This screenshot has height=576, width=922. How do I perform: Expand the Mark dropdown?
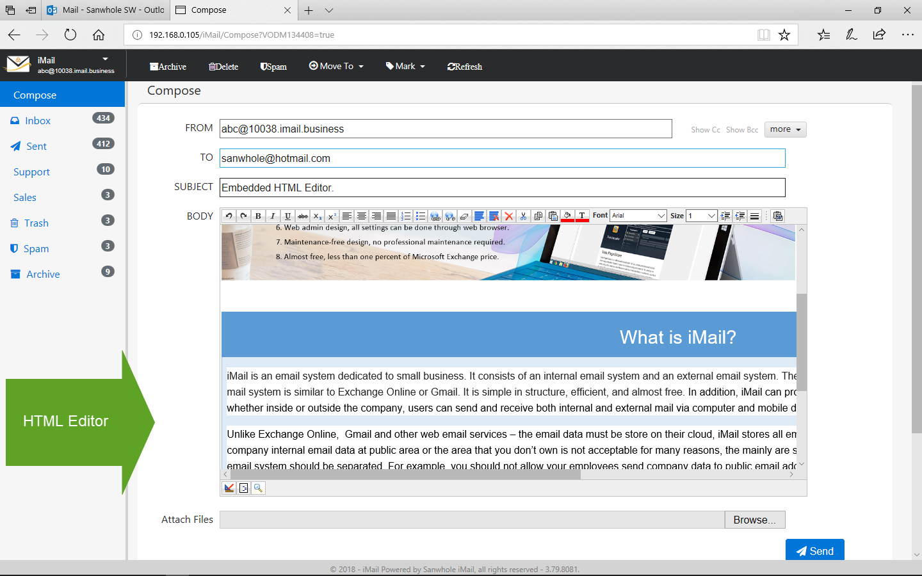click(x=405, y=66)
